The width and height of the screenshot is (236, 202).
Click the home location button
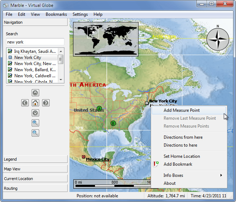click(35, 103)
